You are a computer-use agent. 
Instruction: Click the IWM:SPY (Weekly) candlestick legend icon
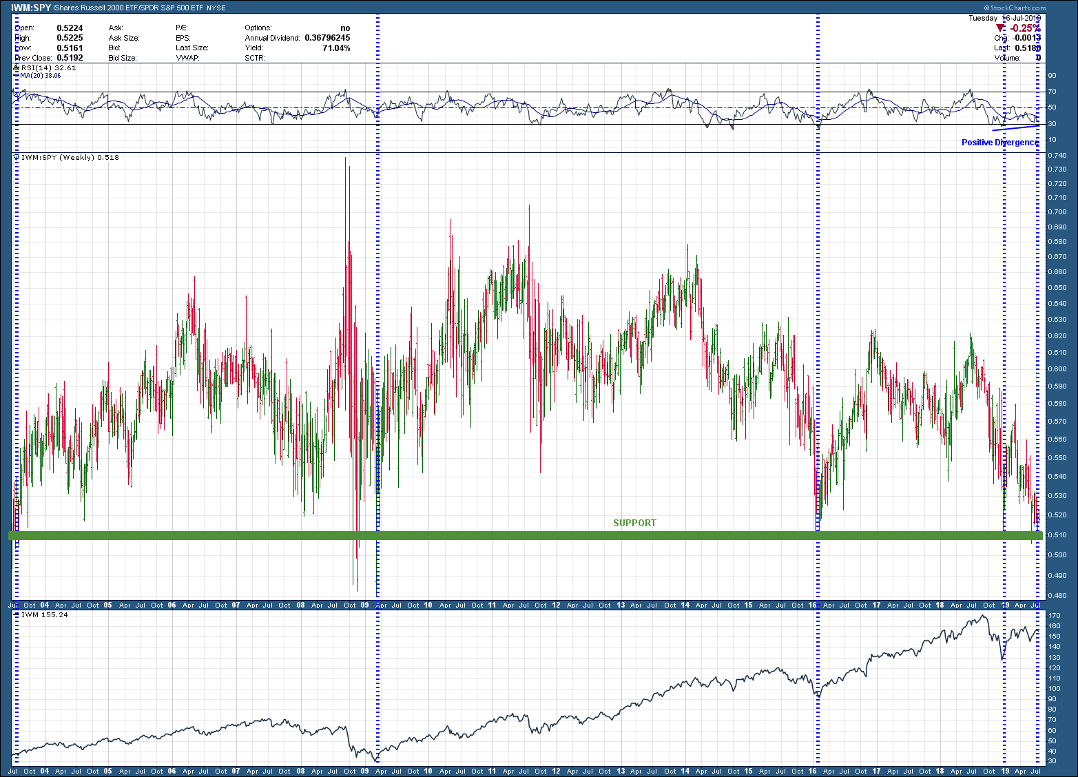pyautogui.click(x=17, y=158)
